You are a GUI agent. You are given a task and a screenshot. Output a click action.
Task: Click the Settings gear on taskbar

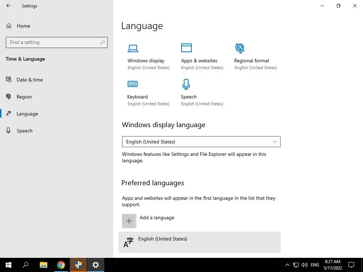pos(96,265)
